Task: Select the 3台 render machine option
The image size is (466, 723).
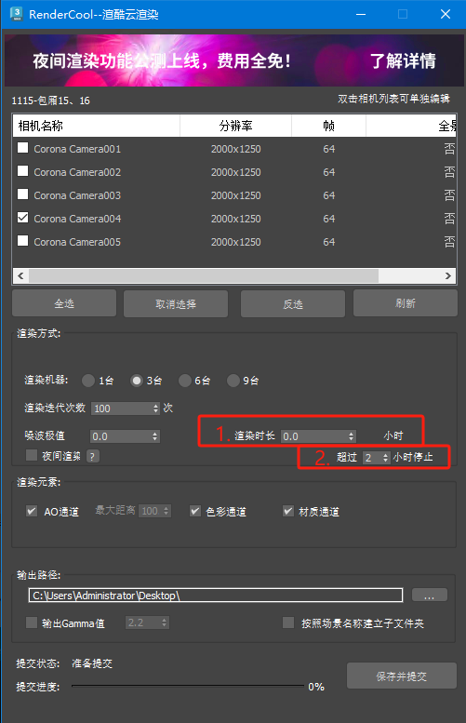Action: coord(137,381)
